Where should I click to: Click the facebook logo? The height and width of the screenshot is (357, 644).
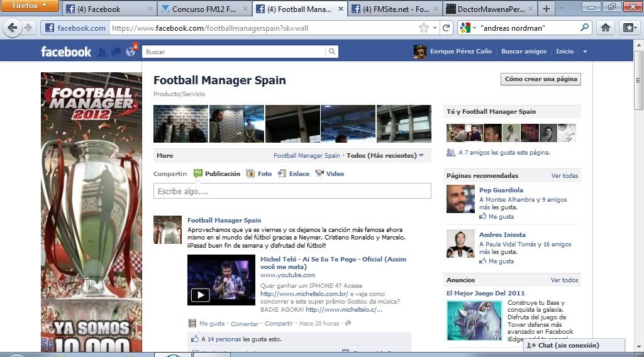point(66,52)
